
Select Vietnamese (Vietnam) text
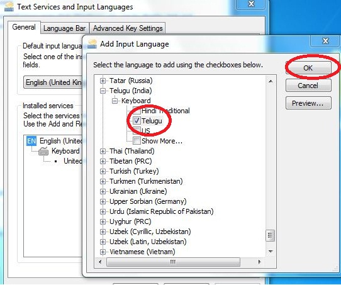pyautogui.click(x=142, y=252)
